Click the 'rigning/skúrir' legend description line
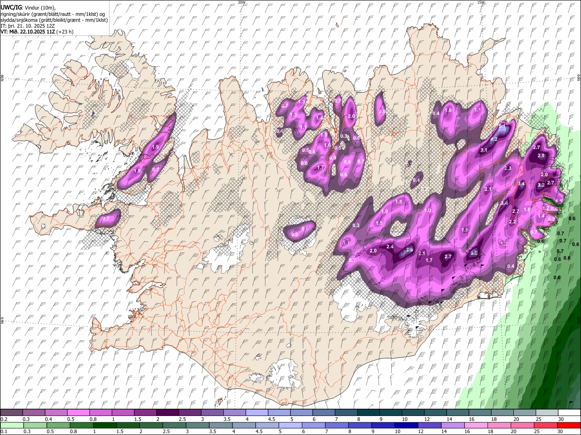This screenshot has width=581, height=435. pyautogui.click(x=53, y=14)
